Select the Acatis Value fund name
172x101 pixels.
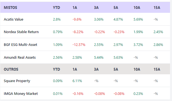[x=13, y=19]
